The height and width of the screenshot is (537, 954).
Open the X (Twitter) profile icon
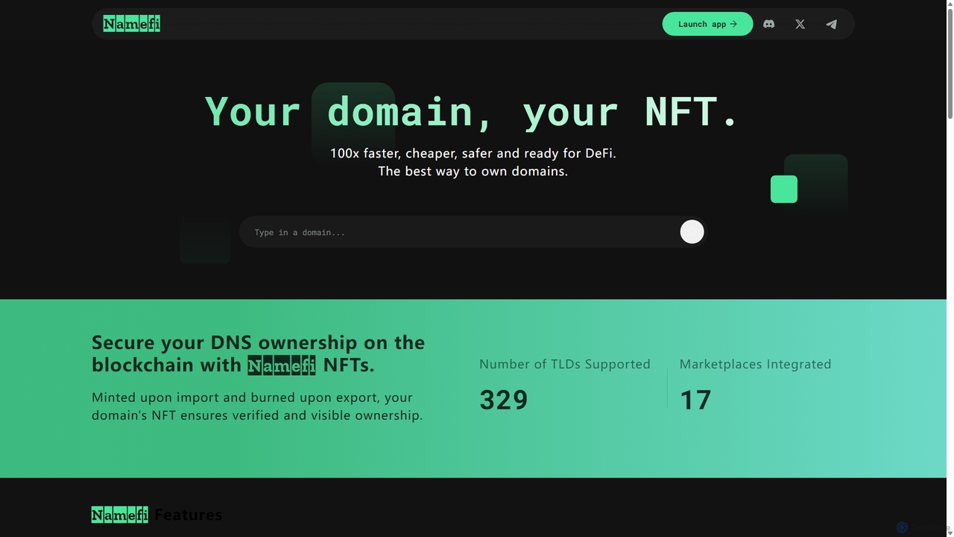click(800, 24)
